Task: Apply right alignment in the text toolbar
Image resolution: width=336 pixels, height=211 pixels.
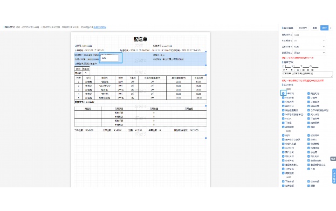Action: (x=312, y=69)
